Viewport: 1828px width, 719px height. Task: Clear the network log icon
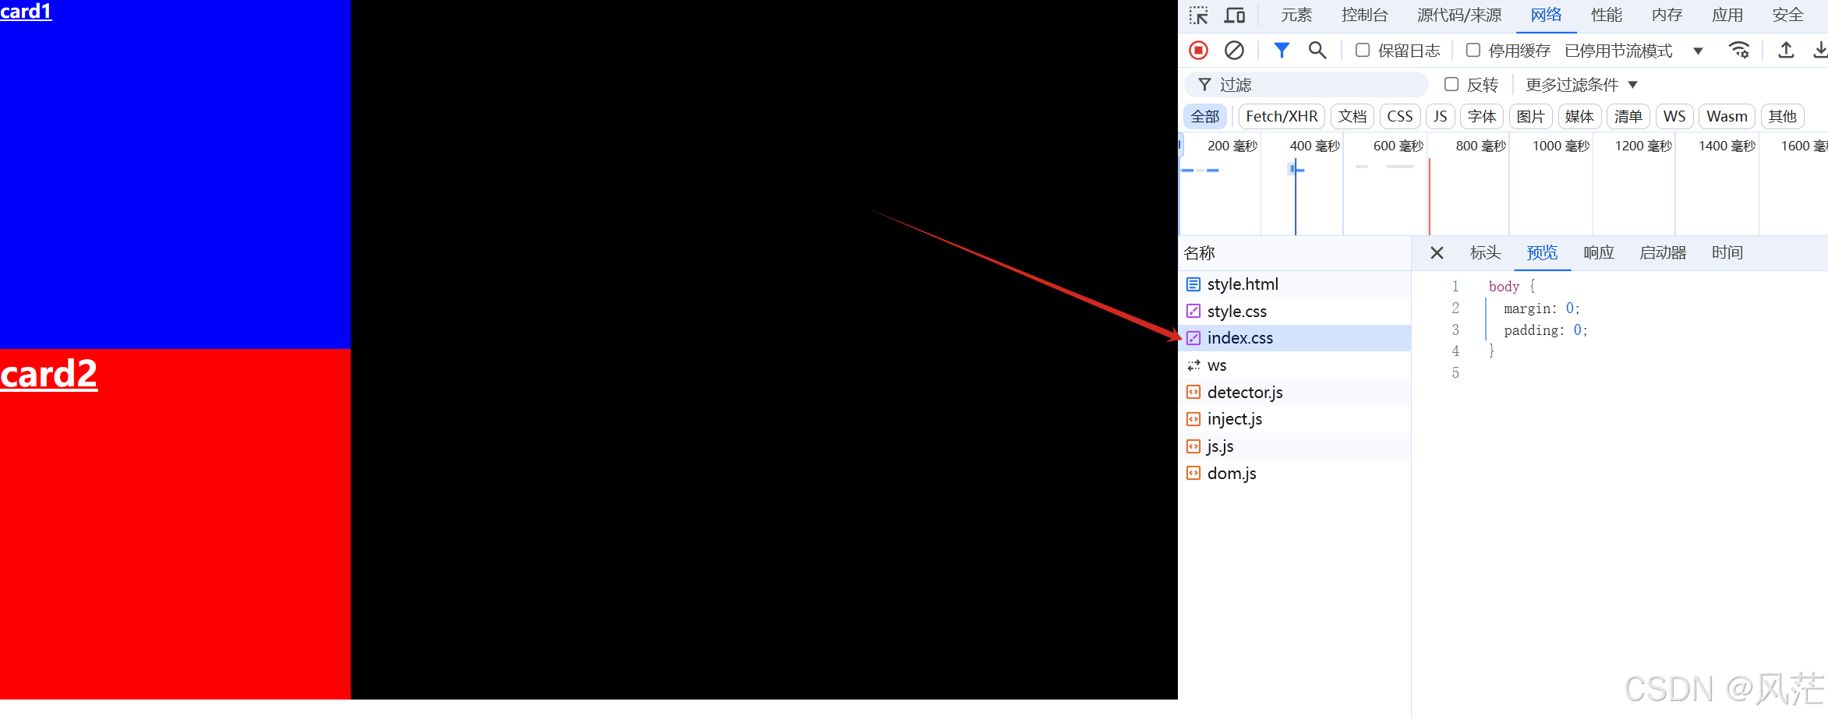(1234, 51)
